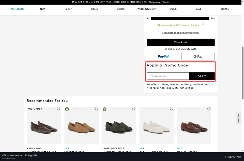
Task: Click green eco badge on Haven Loafer
Action: (104, 109)
